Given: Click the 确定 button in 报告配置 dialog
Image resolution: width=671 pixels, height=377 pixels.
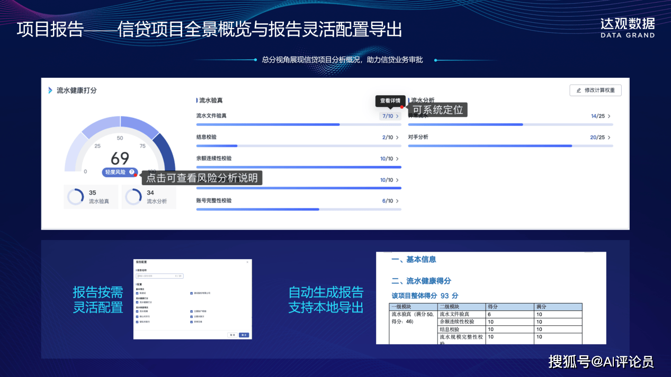Looking at the screenshot, I should point(244,335).
